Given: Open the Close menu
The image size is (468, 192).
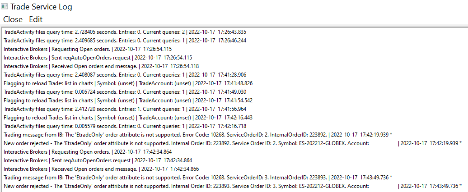Looking at the screenshot, I should 13,19.
